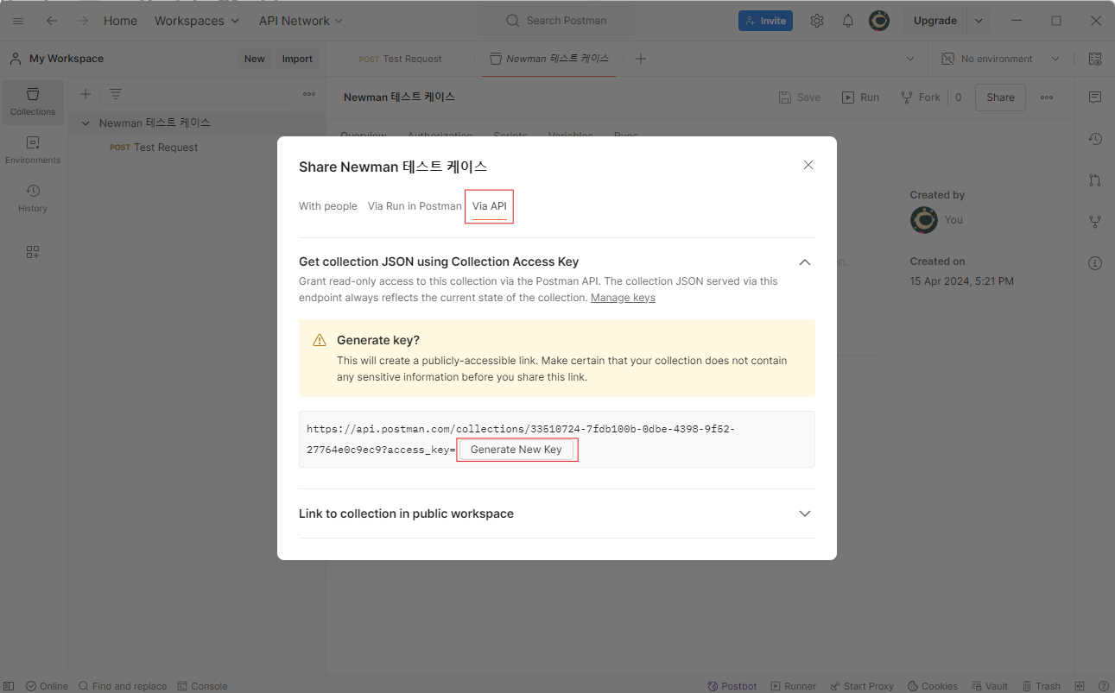1115x693 pixels.
Task: Open environment quick look icon
Action: pyautogui.click(x=1095, y=59)
